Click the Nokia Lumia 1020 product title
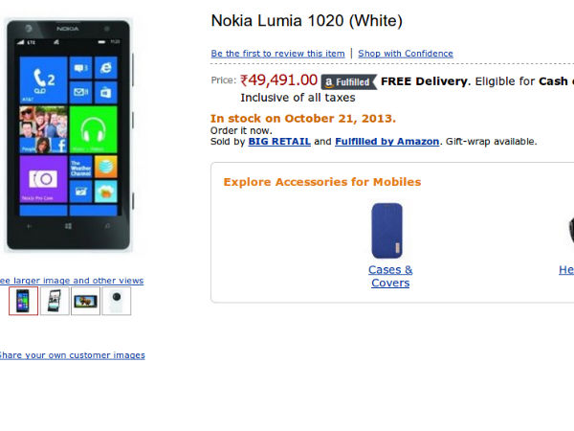Image resolution: width=574 pixels, height=431 pixels. pos(306,20)
